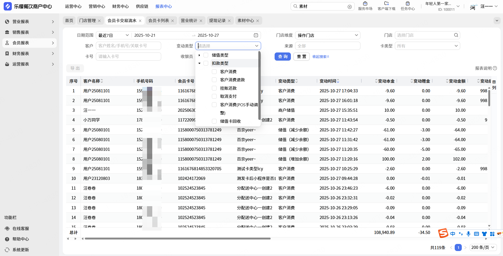Open the 财务中心 top menu
The width and height of the screenshot is (503, 256).
[120, 7]
